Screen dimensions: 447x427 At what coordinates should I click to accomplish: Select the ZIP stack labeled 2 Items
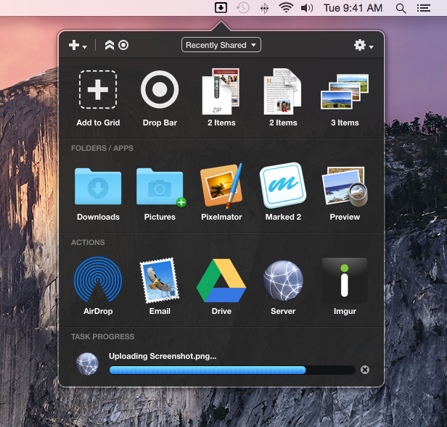click(221, 91)
